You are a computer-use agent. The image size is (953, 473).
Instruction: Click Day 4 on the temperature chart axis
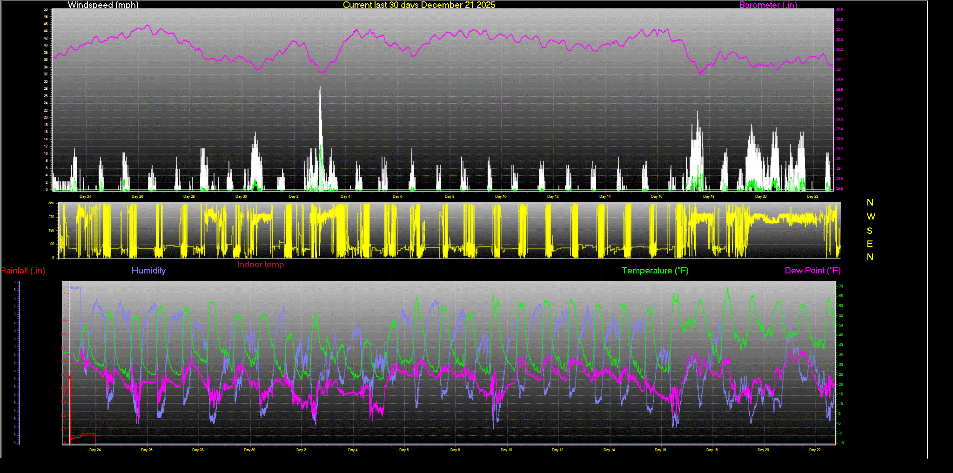(x=353, y=450)
